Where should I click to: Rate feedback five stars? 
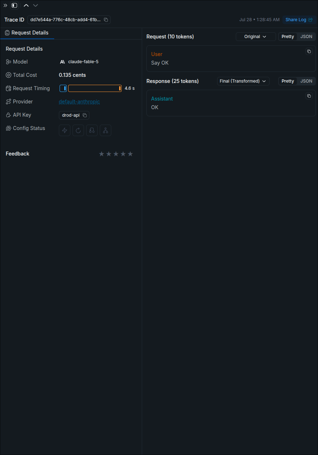[x=130, y=154]
